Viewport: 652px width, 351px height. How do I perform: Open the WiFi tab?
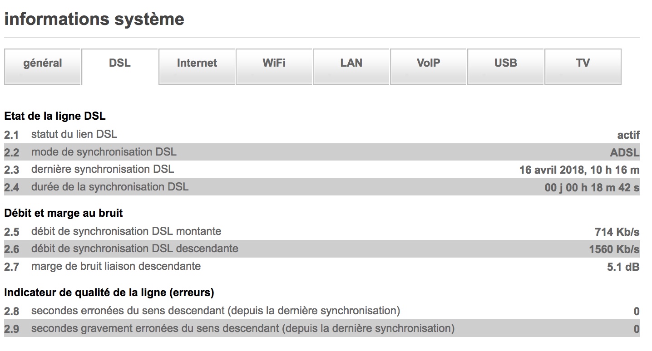(274, 63)
